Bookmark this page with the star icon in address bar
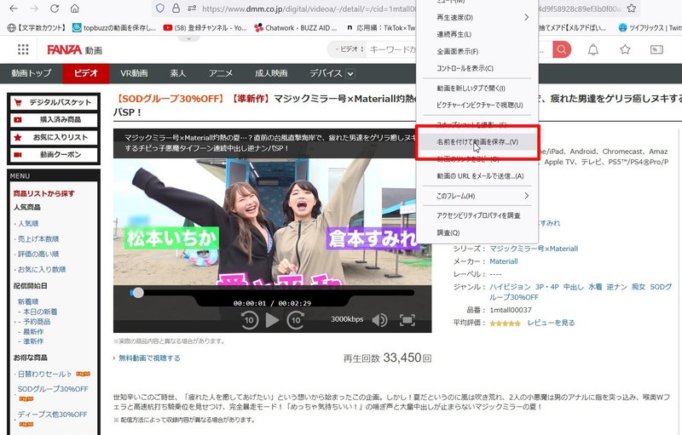The image size is (682, 435). 632,9
